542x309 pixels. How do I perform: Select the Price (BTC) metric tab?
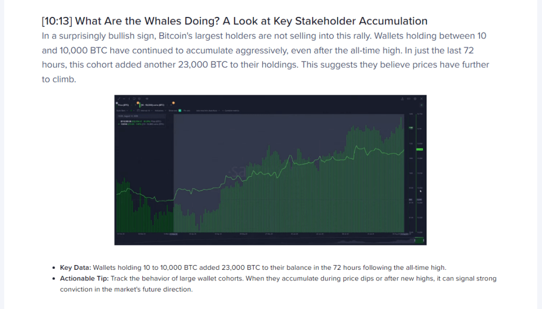click(x=122, y=105)
